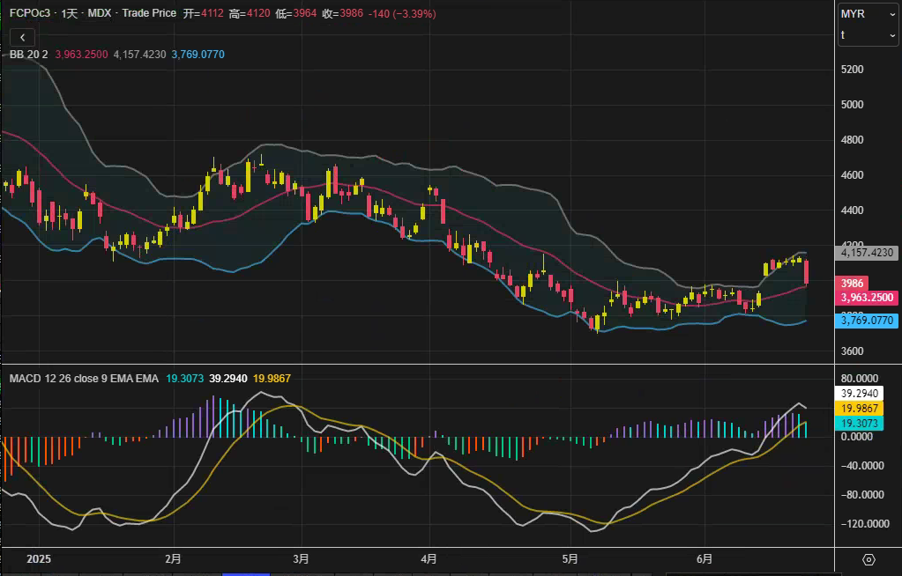The width and height of the screenshot is (902, 576).
Task: Click signal value 19.9867 in legend
Action: tap(272, 378)
